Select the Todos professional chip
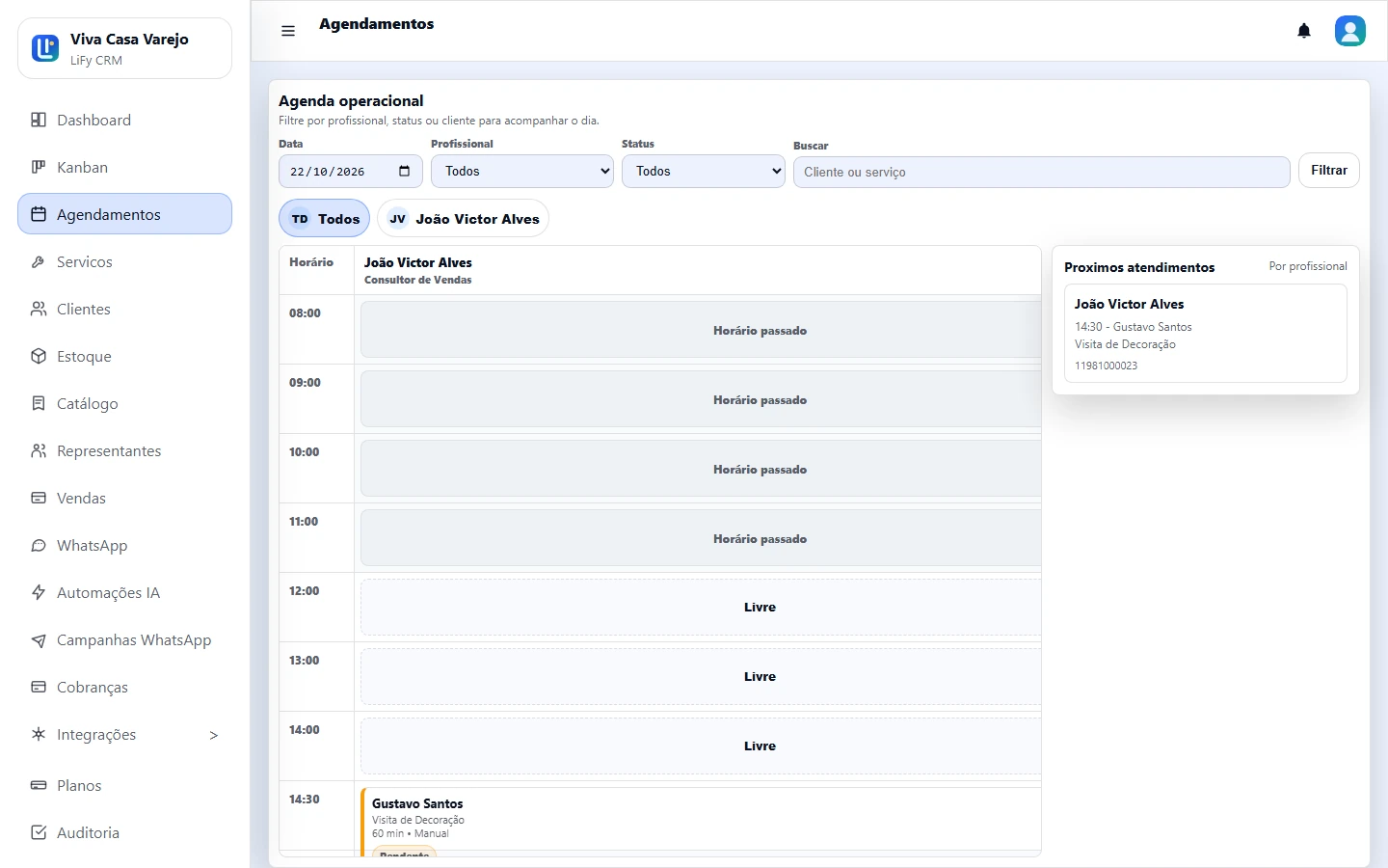The image size is (1388, 868). (x=325, y=219)
